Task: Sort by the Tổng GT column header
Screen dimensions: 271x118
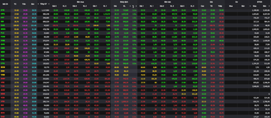Action: (x=43, y=4)
